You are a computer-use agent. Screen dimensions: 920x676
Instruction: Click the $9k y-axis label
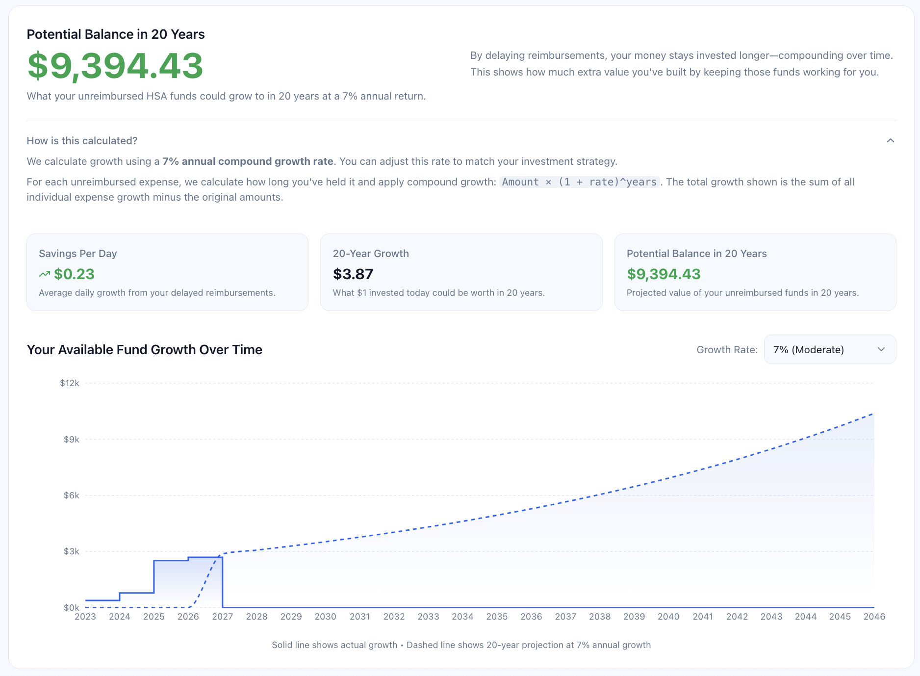click(x=72, y=440)
